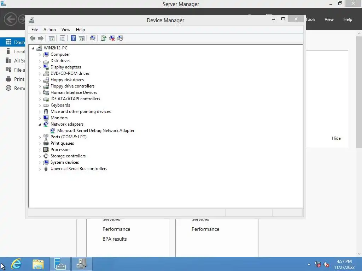
Task: Click BPA results link in Server Manager
Action: point(115,239)
